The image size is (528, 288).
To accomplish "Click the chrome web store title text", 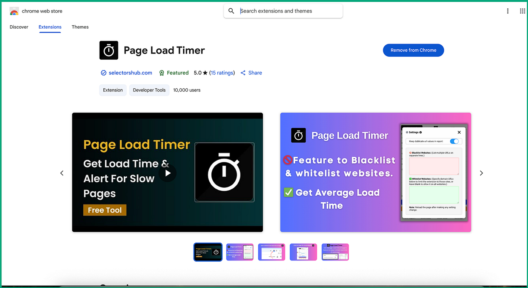I will (x=42, y=11).
